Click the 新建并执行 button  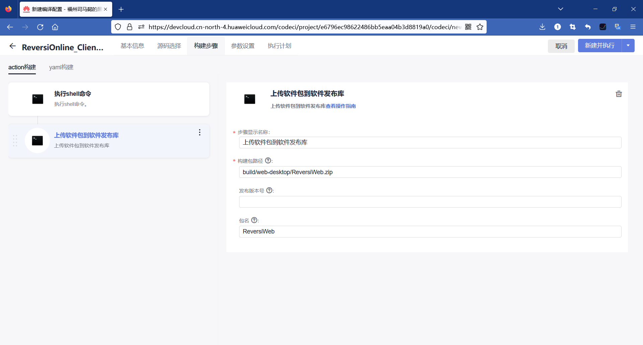tap(600, 46)
